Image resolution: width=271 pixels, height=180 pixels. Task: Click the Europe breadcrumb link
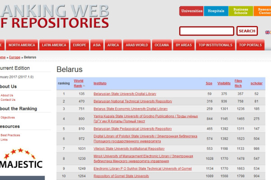[15, 57]
